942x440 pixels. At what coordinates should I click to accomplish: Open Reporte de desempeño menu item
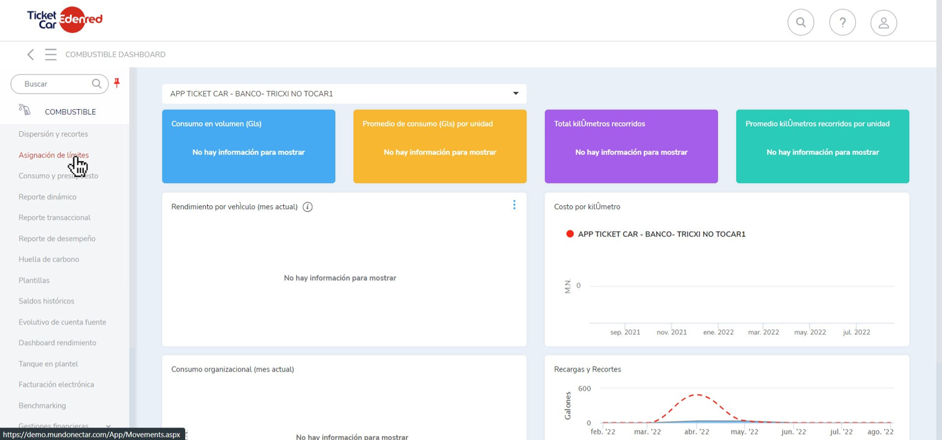57,239
